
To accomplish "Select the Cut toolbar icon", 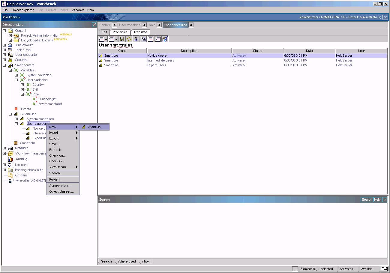I will point(136,39).
